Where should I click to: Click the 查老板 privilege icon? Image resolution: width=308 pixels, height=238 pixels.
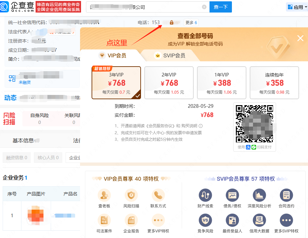pos(104,195)
